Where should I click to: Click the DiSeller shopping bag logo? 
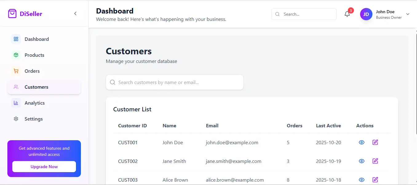pyautogui.click(x=12, y=13)
